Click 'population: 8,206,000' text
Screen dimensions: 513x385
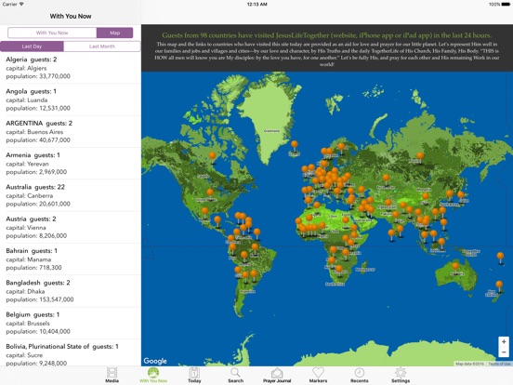(36, 235)
